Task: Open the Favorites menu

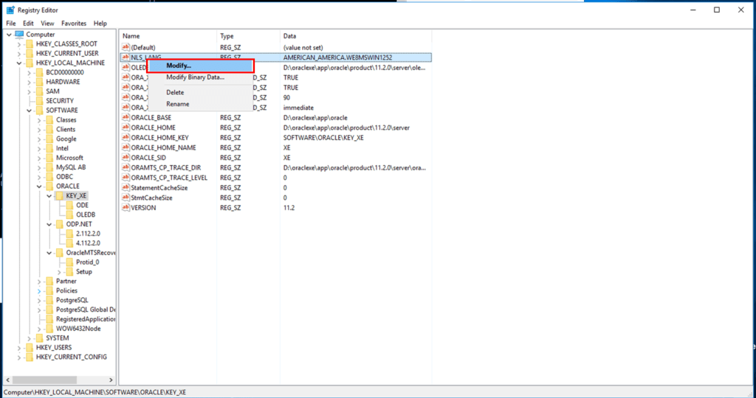Action: pyautogui.click(x=74, y=24)
